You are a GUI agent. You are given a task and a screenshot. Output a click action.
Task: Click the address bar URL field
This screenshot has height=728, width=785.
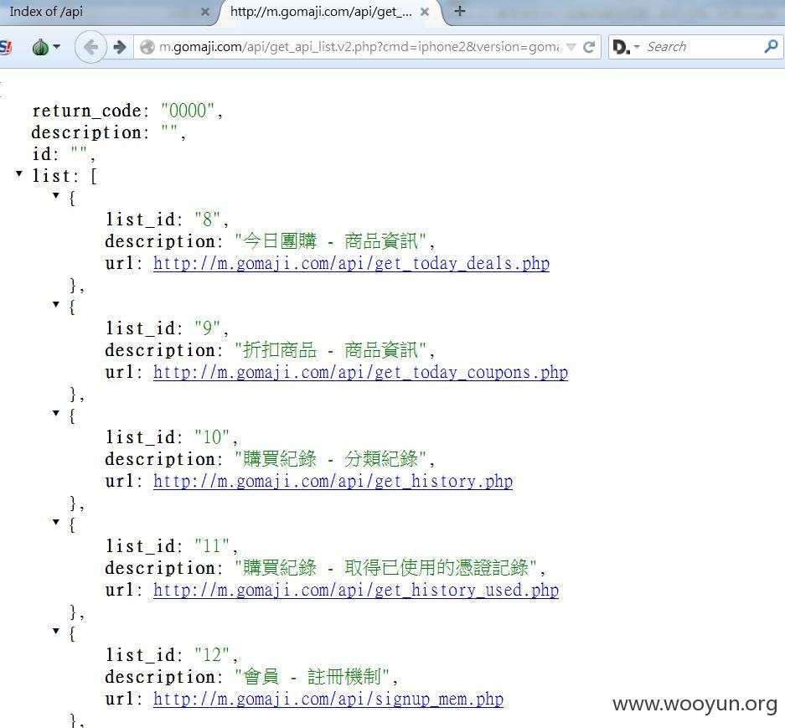point(359,47)
